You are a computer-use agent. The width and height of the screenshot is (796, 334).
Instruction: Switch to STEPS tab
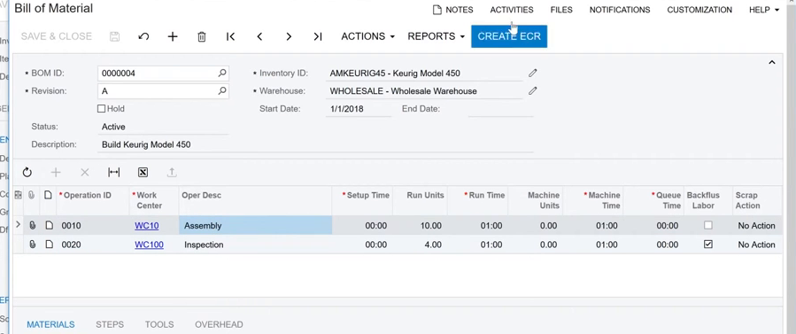tap(110, 324)
